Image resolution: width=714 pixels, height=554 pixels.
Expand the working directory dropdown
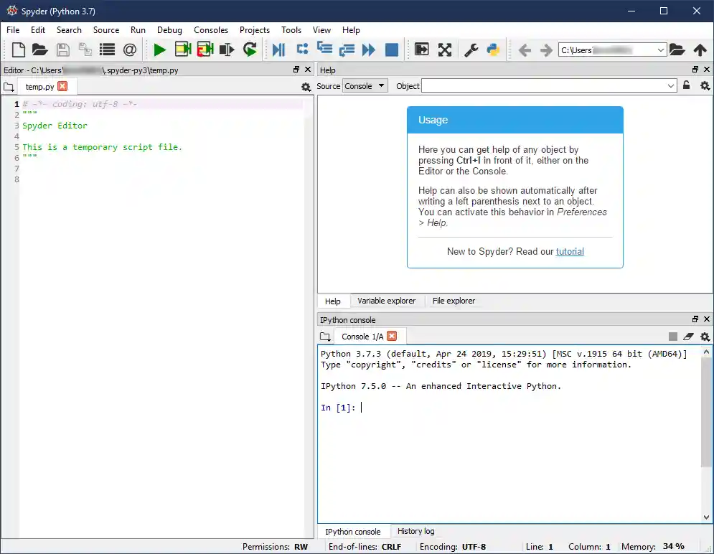point(662,50)
